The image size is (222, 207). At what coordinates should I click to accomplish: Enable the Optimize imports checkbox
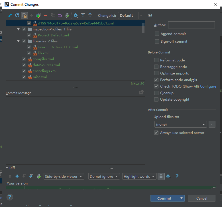(156, 73)
